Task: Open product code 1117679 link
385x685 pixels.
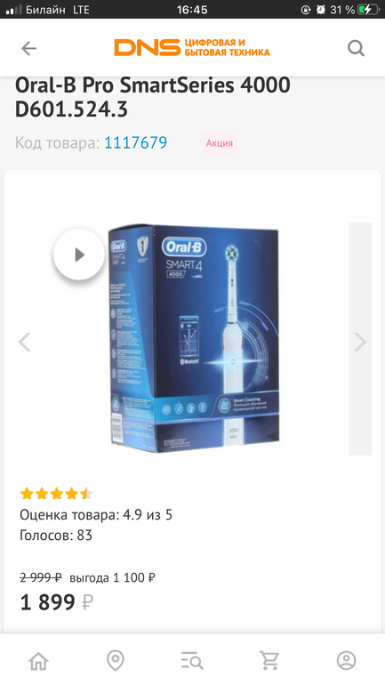Action: tap(135, 143)
